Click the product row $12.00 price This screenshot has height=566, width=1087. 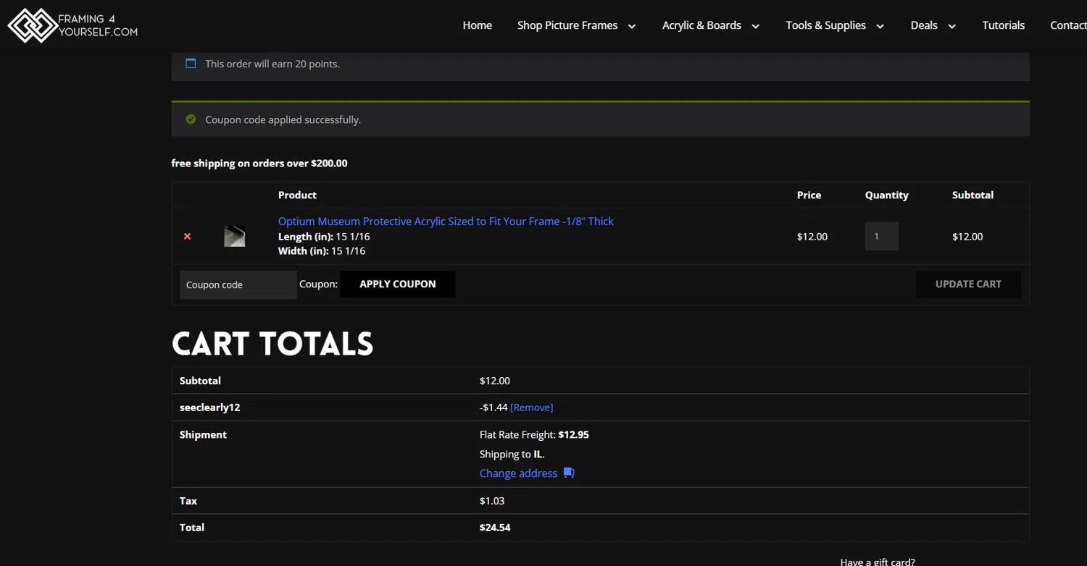[x=812, y=237]
